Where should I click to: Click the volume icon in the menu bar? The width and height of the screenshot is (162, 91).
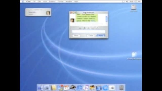(127, 1)
